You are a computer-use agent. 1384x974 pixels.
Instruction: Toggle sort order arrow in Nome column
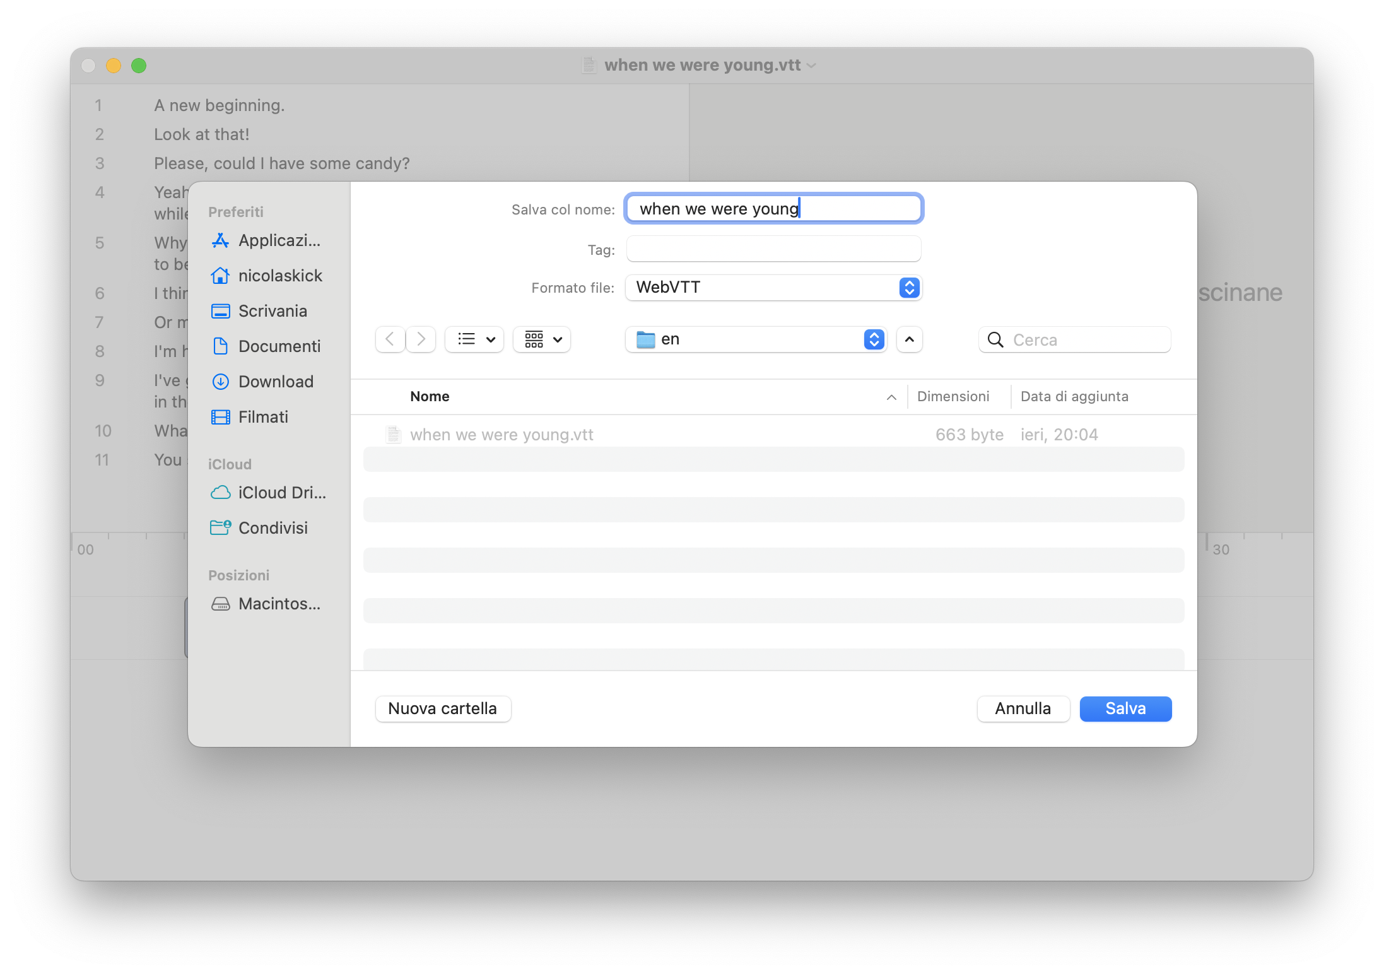[891, 397]
